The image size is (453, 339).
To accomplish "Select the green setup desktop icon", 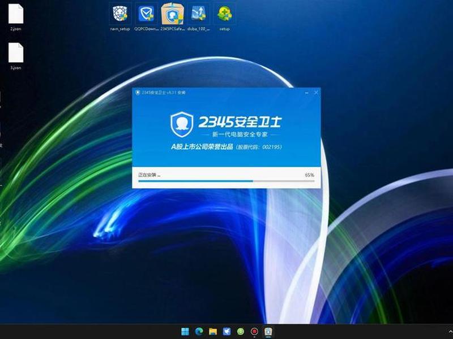I will pyautogui.click(x=224, y=16).
